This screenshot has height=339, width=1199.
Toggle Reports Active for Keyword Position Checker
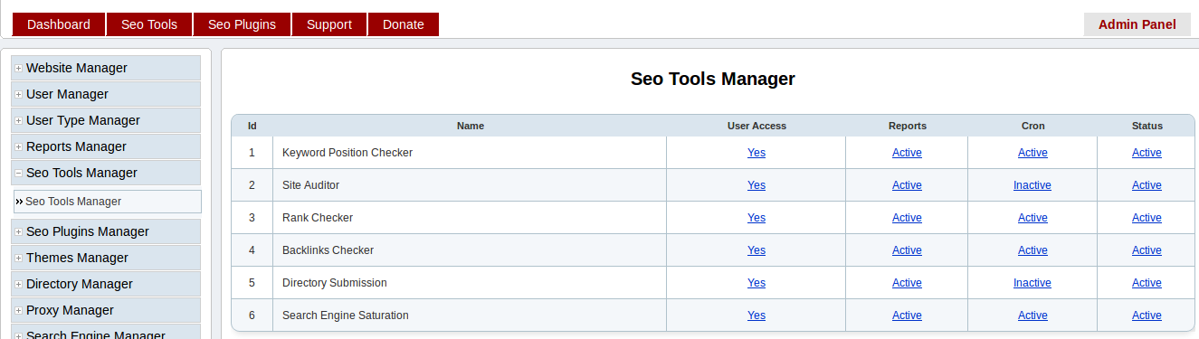click(907, 153)
